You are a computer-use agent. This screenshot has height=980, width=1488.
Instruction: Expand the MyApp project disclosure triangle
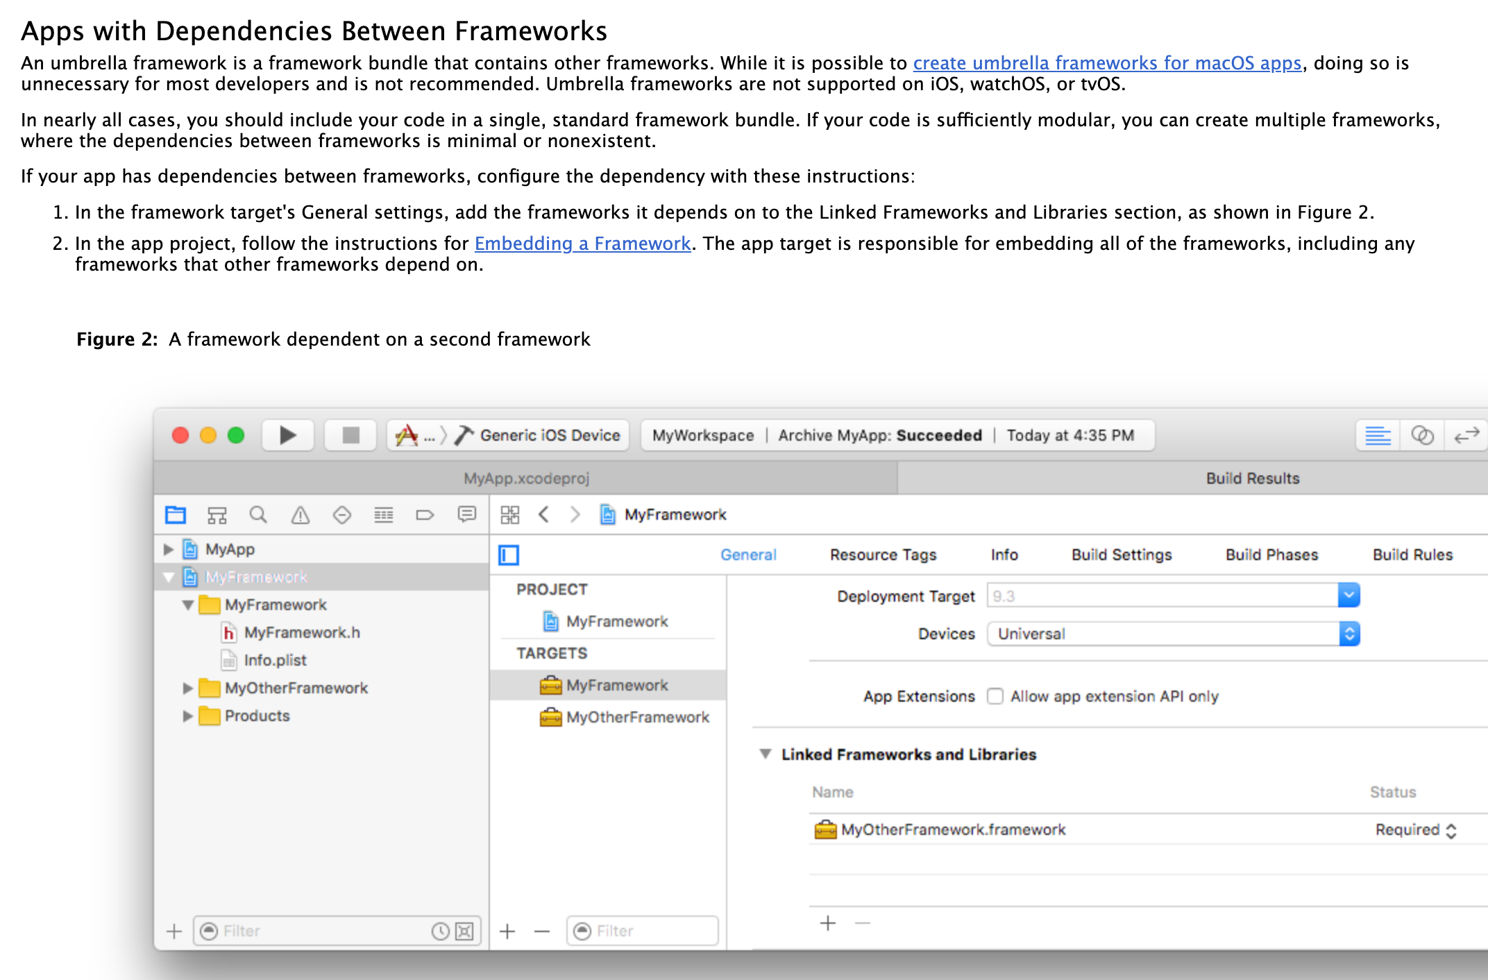(x=168, y=549)
